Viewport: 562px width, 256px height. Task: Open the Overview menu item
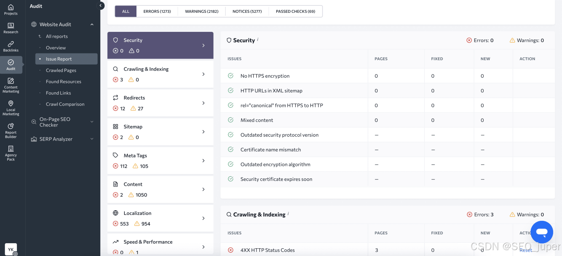(56, 48)
